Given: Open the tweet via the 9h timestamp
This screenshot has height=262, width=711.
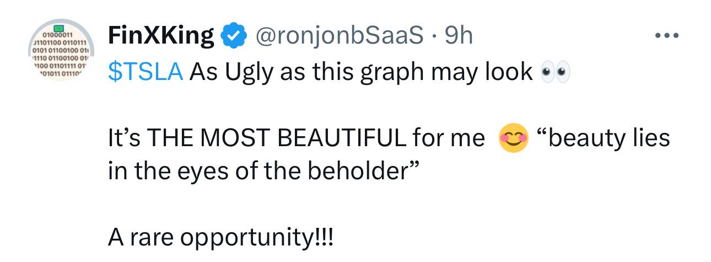Looking at the screenshot, I should [x=459, y=36].
